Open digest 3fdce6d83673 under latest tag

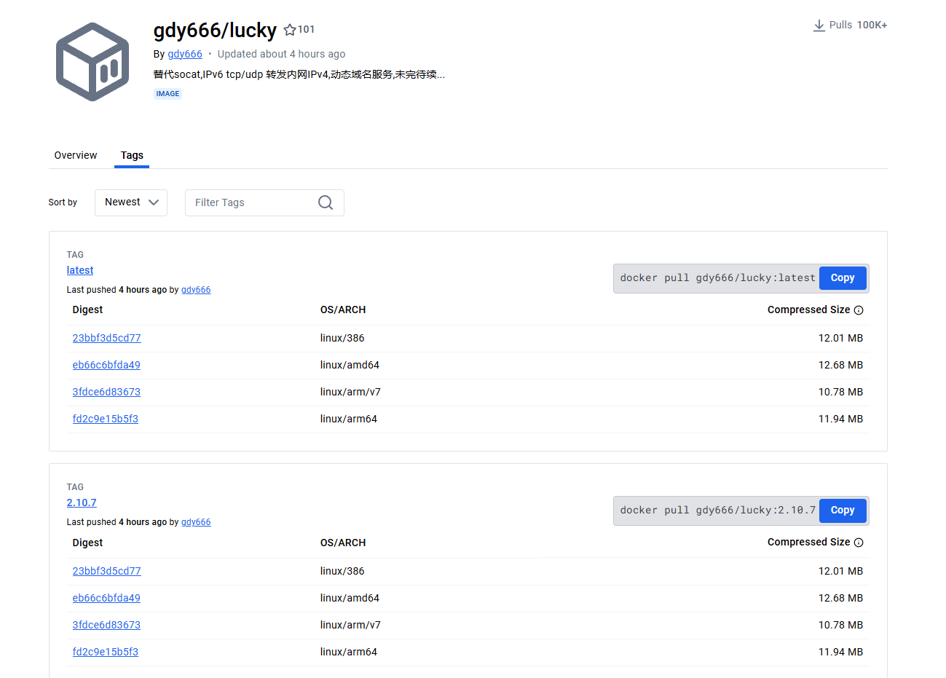(106, 392)
